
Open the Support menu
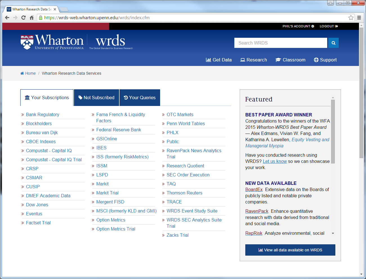[325, 60]
